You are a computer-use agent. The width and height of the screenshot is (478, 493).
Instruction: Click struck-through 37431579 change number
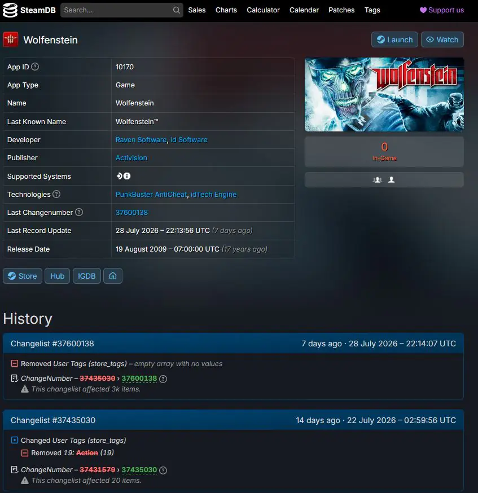pyautogui.click(x=97, y=470)
